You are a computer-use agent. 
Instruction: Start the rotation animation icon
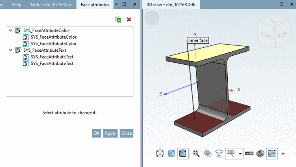coord(219,154)
